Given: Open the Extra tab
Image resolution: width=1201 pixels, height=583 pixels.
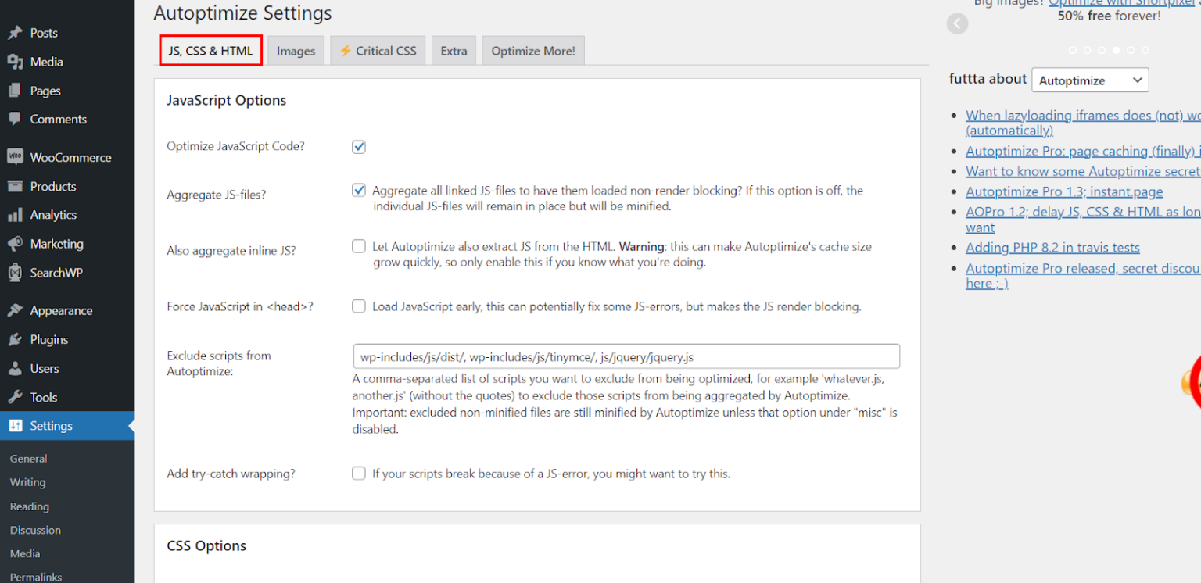Looking at the screenshot, I should tap(454, 51).
